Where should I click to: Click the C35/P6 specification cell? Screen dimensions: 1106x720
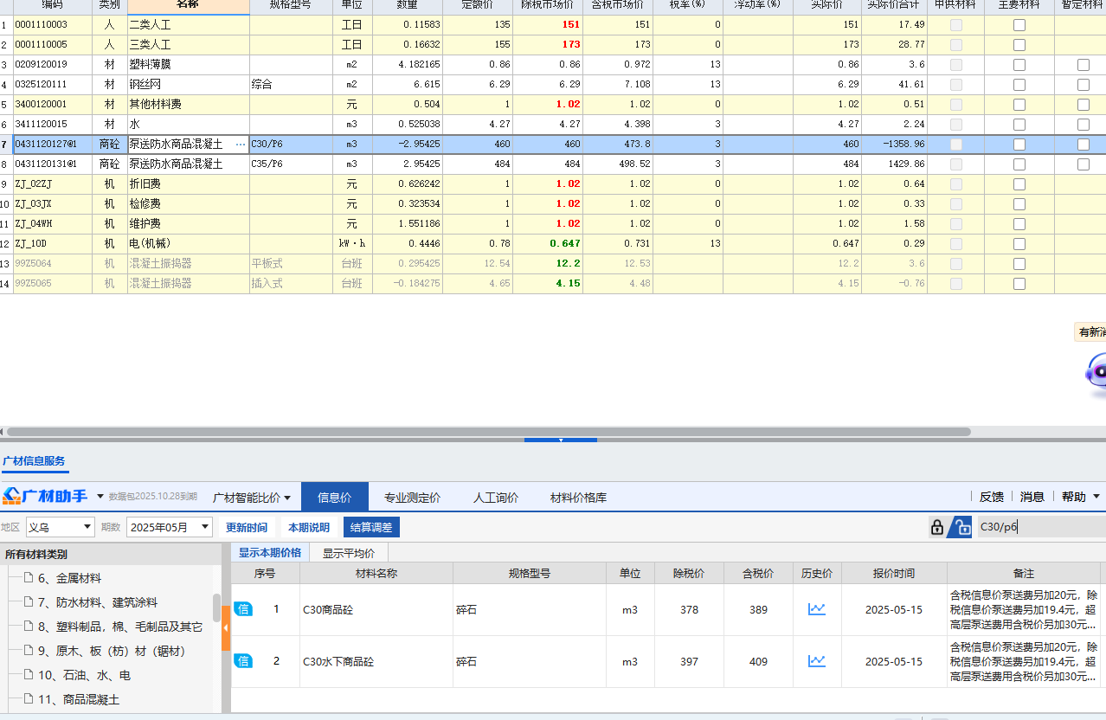(292, 164)
